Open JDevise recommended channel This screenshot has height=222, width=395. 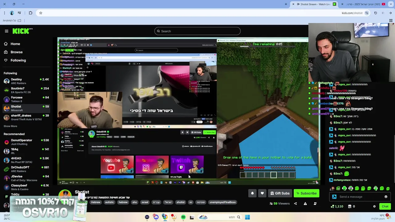(26, 178)
